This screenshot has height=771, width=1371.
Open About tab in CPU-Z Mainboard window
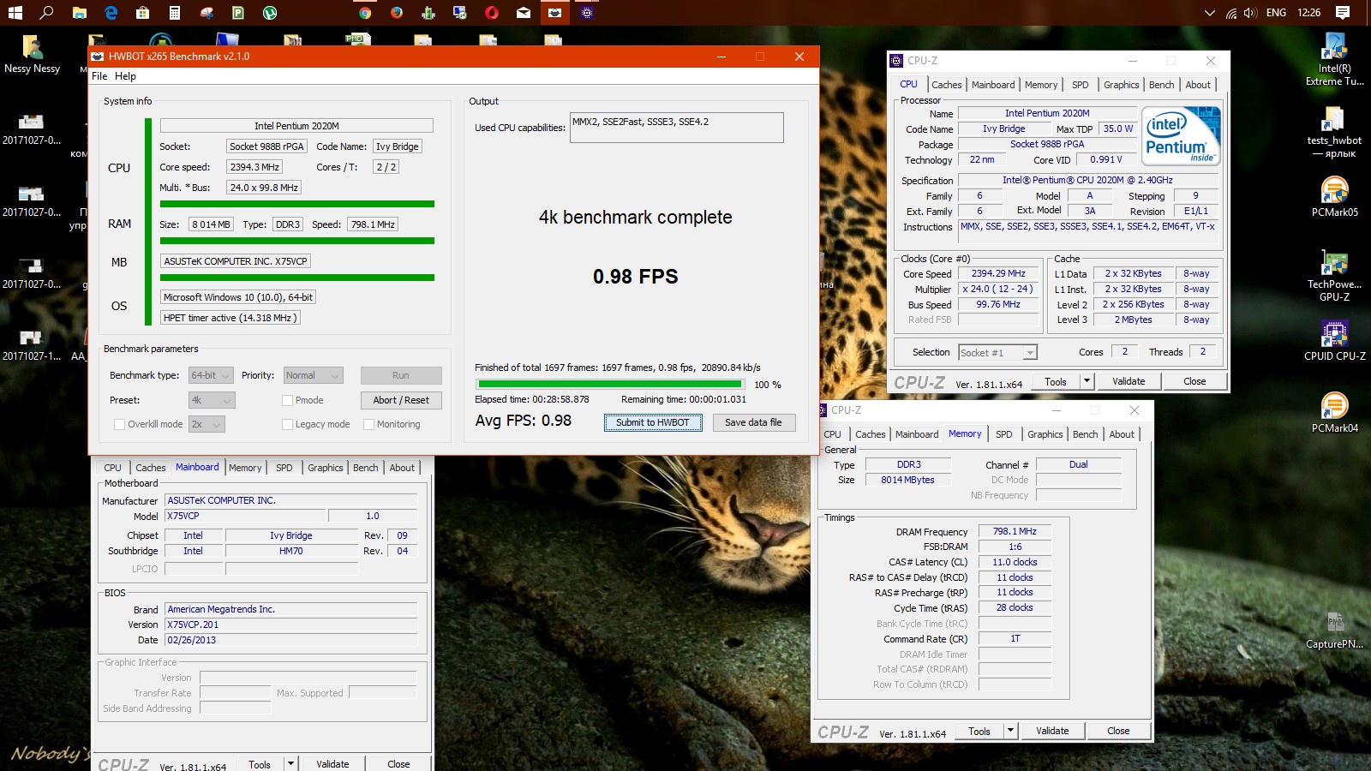[402, 468]
